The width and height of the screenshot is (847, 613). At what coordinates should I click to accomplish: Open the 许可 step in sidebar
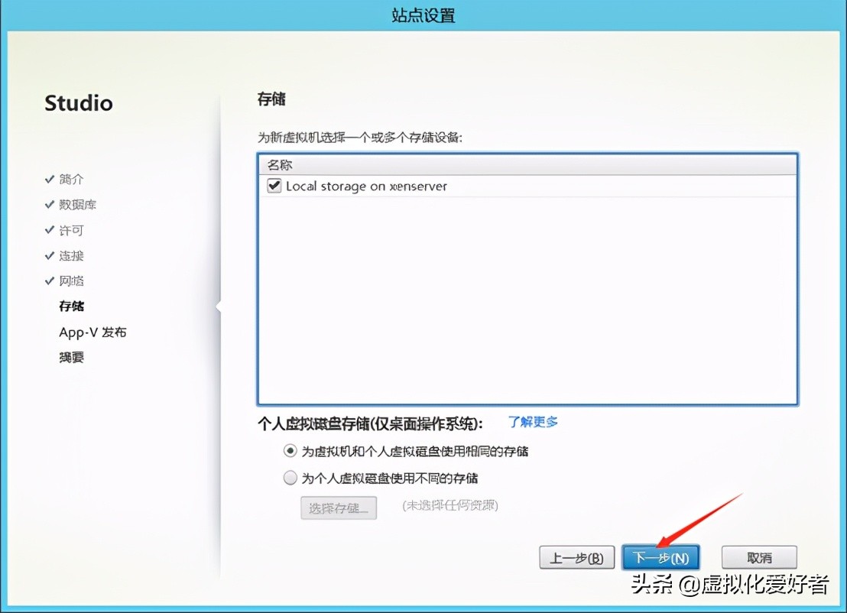coord(71,231)
